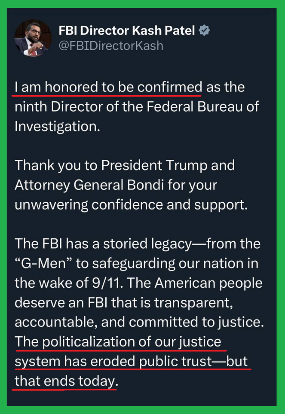This screenshot has height=414, width=285.
Task: Click the phrase "I am honored to be confirmed"
Action: point(108,88)
